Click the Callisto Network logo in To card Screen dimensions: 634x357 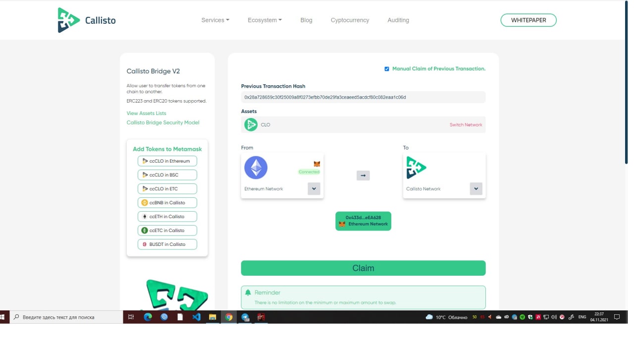click(416, 168)
